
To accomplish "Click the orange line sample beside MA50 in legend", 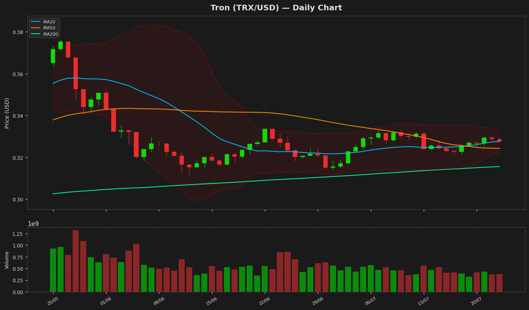I will [36, 28].
